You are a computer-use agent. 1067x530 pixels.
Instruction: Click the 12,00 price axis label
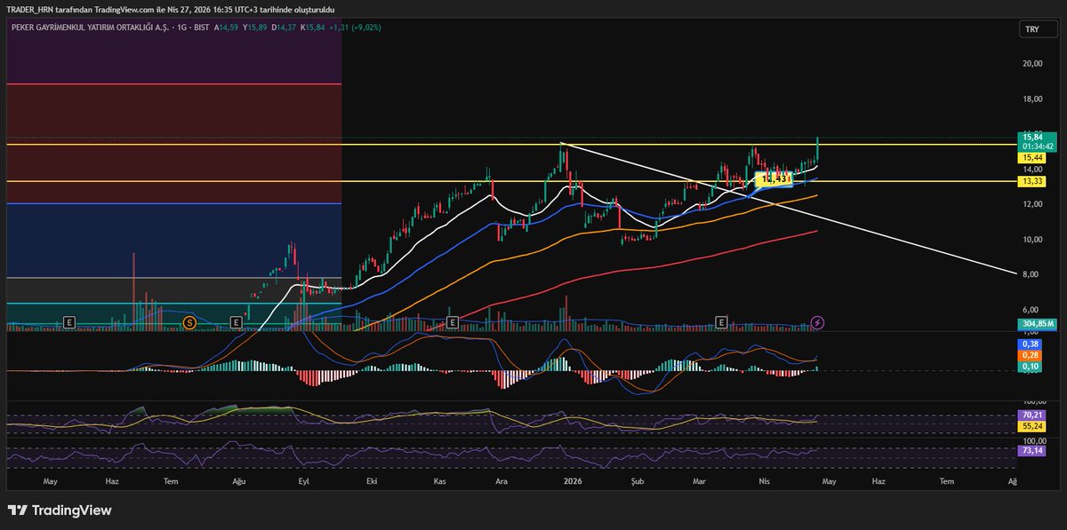[1032, 204]
